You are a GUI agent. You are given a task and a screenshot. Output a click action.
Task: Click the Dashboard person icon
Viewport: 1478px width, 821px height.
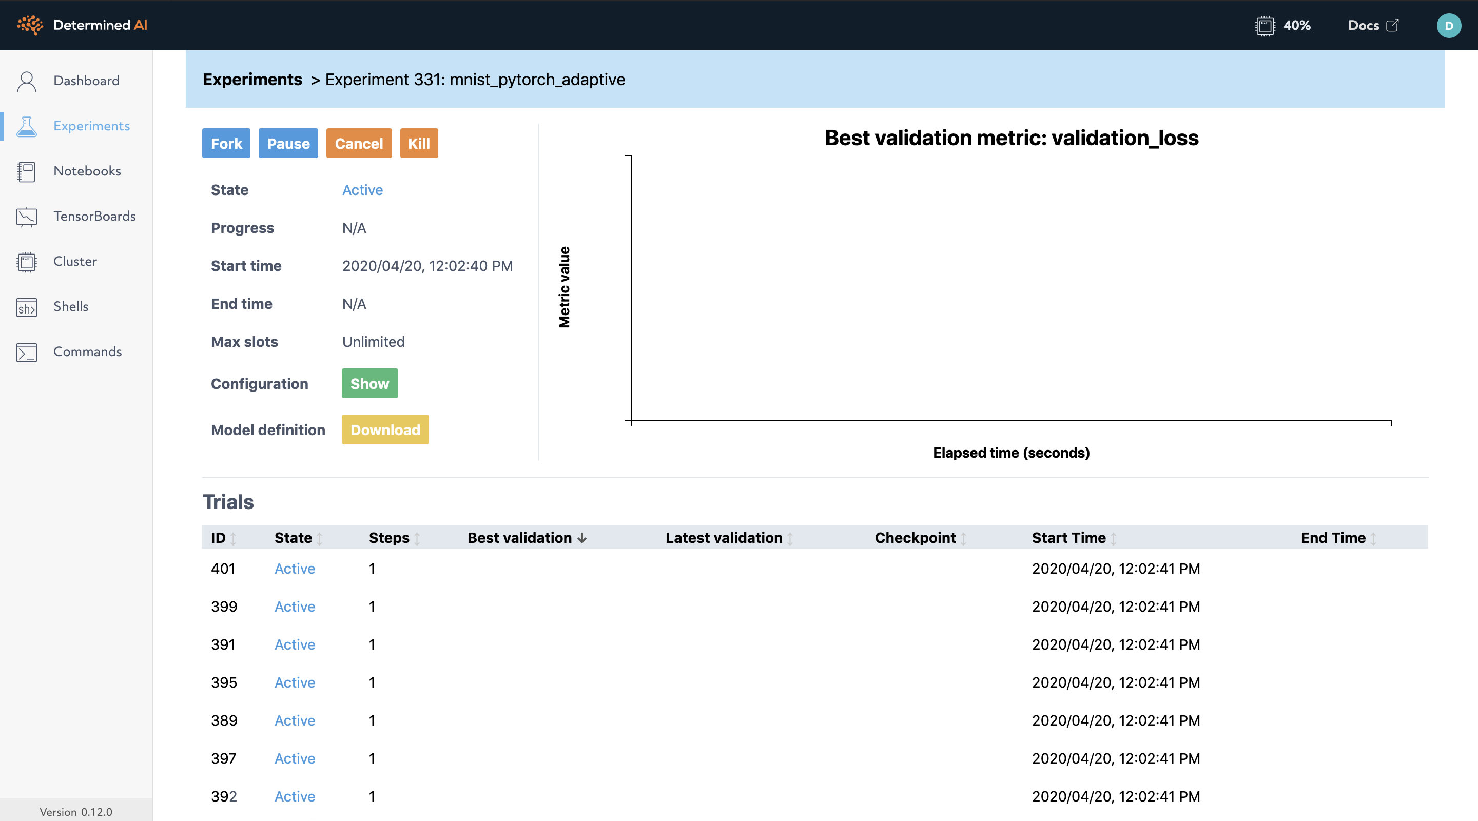[26, 81]
